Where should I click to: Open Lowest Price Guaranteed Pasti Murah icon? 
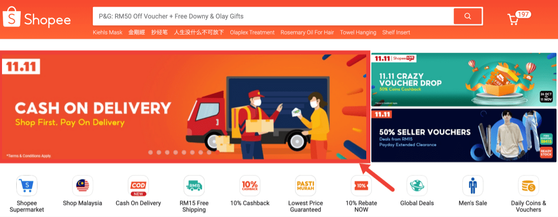306,186
